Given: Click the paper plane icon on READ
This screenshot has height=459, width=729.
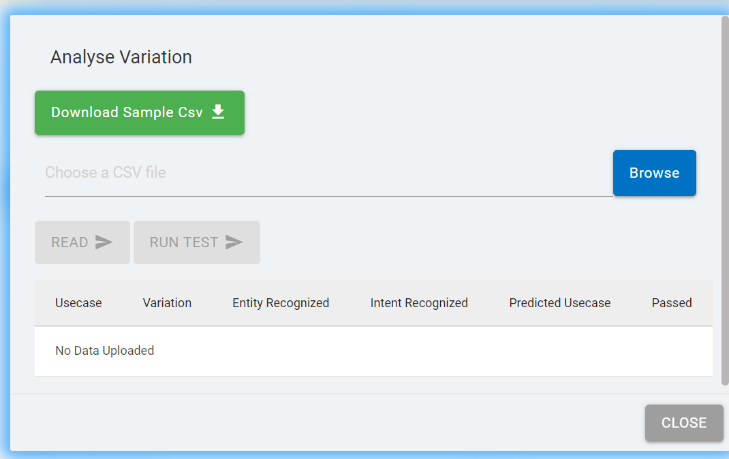Looking at the screenshot, I should [104, 242].
